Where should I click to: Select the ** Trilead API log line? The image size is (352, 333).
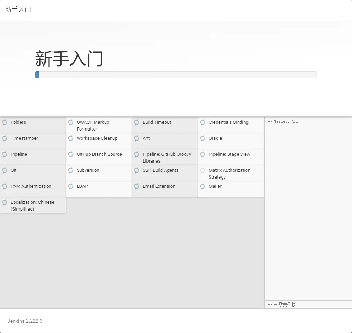283,121
